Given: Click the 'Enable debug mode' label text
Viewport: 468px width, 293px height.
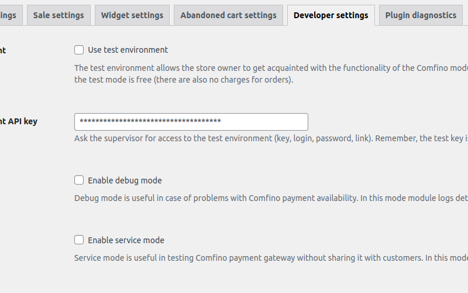Looking at the screenshot, I should (125, 180).
